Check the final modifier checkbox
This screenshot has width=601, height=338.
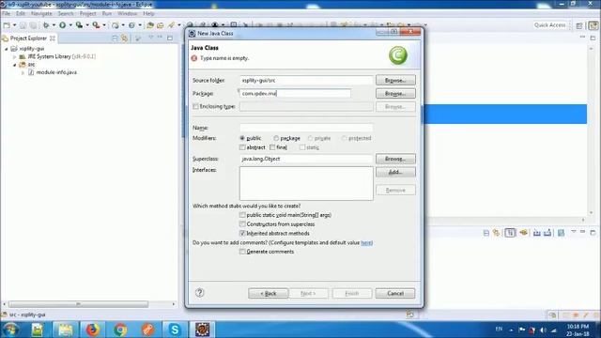(272, 147)
